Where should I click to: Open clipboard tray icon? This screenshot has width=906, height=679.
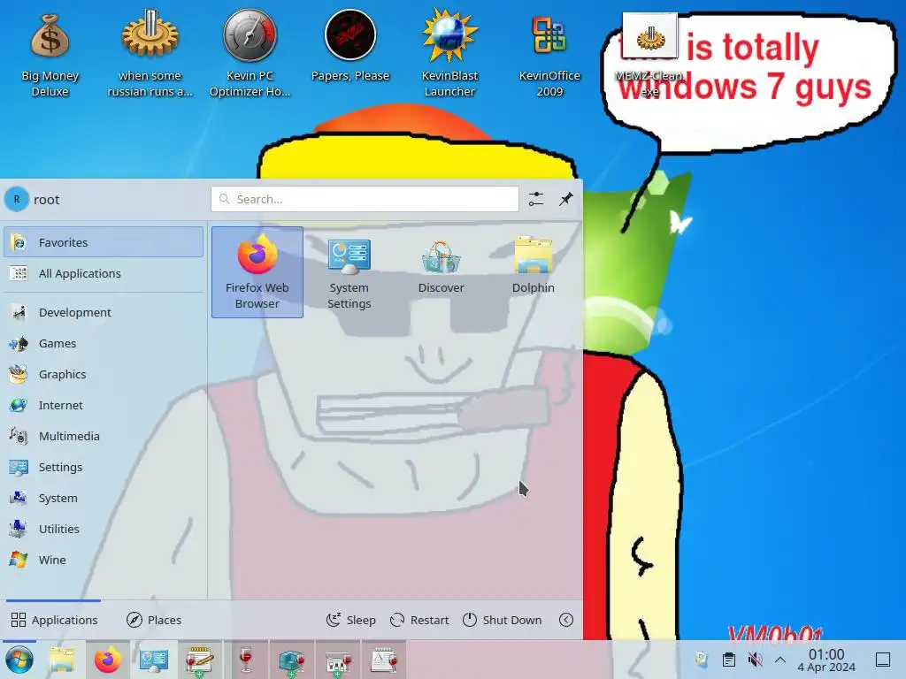729,660
